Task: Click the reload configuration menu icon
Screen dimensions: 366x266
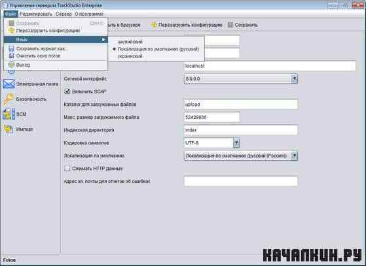Action: pos(11,30)
